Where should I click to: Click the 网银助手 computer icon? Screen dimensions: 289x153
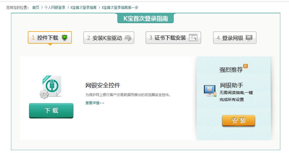click(210, 91)
